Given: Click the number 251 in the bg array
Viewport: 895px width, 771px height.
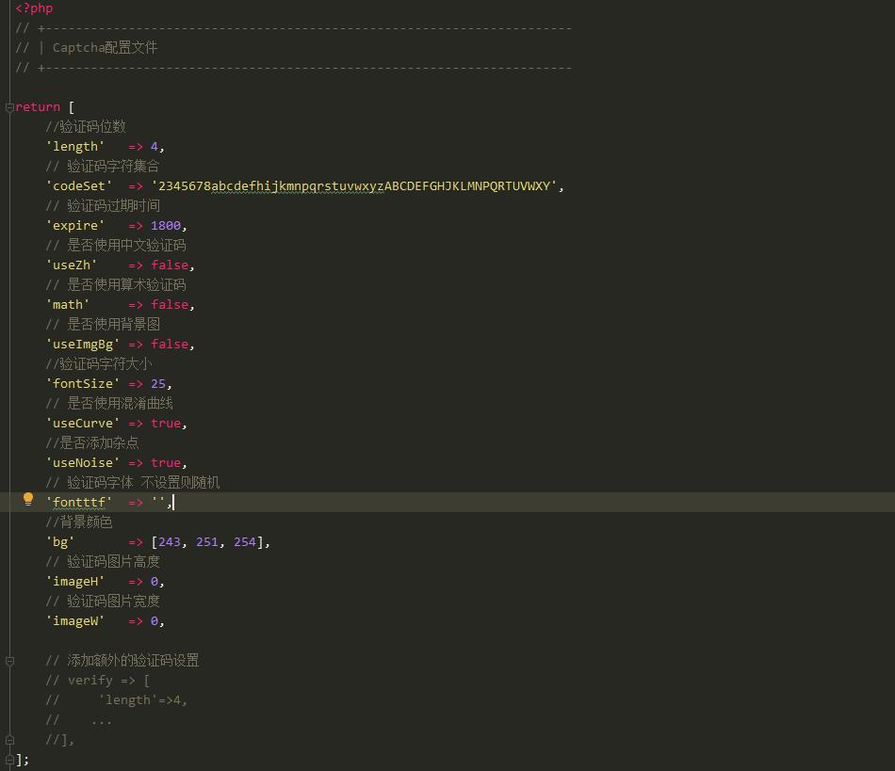Looking at the screenshot, I should pyautogui.click(x=207, y=541).
